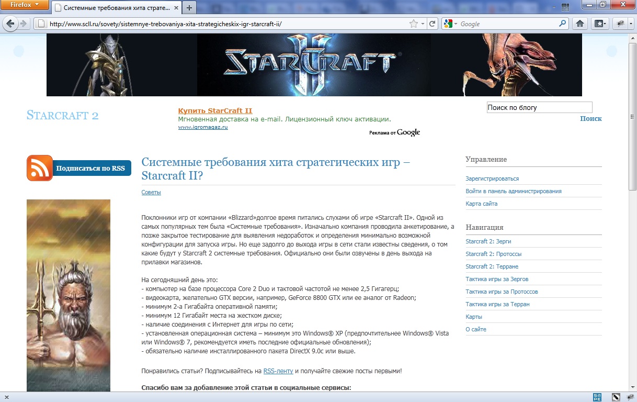Go back with the browser Back arrow
637x402 pixels.
pos(10,24)
